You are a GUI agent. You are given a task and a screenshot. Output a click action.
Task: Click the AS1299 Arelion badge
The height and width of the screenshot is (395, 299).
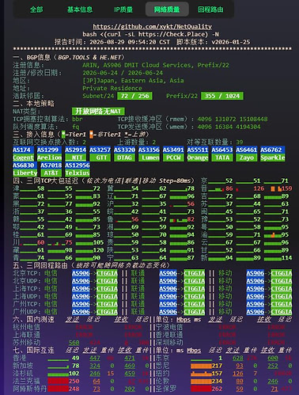[x=49, y=154]
